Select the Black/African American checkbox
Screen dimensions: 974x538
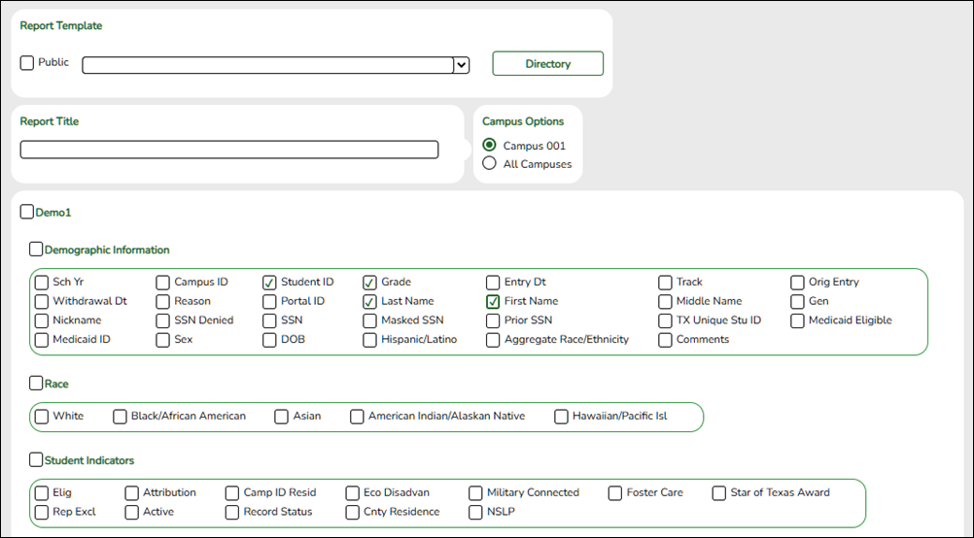120,417
